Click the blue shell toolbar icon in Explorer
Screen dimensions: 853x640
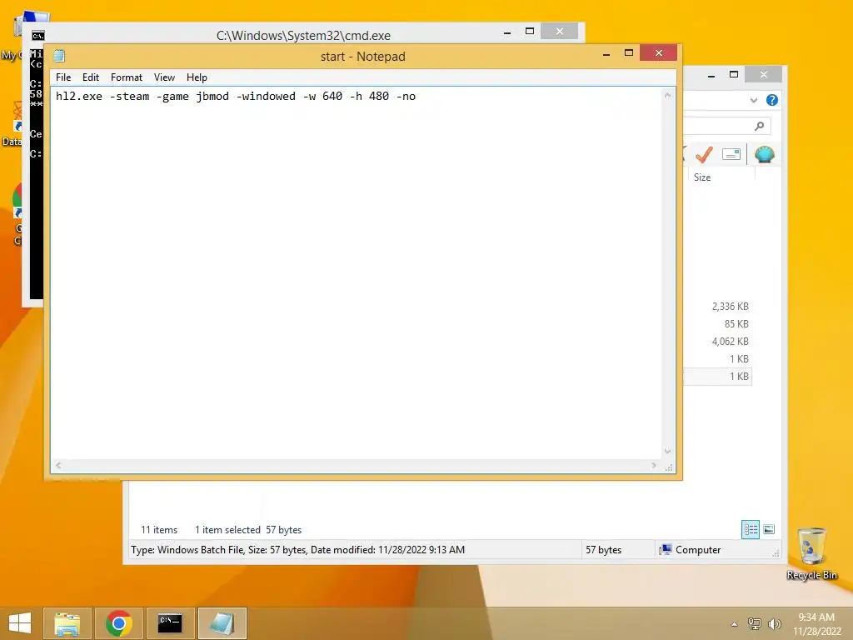coord(765,154)
